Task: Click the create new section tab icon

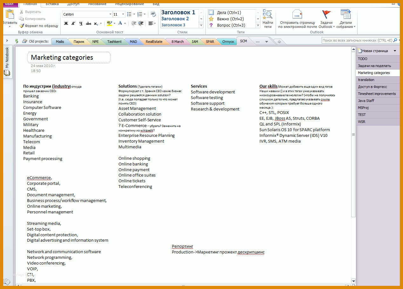Action: 279,42
